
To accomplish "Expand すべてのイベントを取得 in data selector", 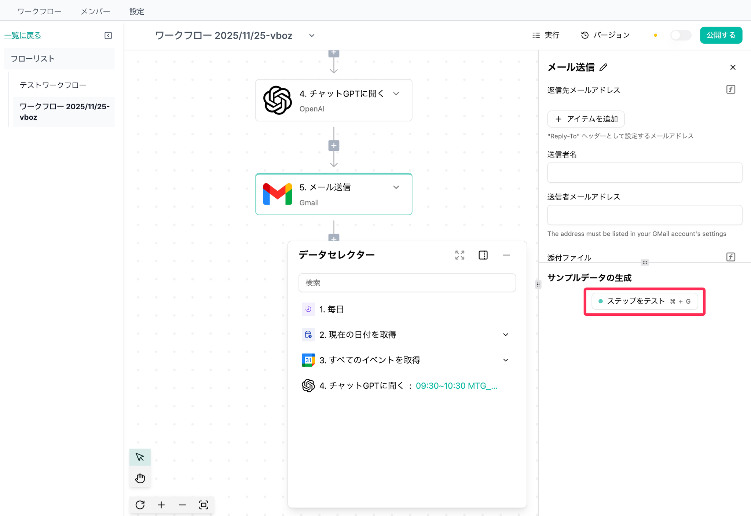I will pyautogui.click(x=505, y=360).
